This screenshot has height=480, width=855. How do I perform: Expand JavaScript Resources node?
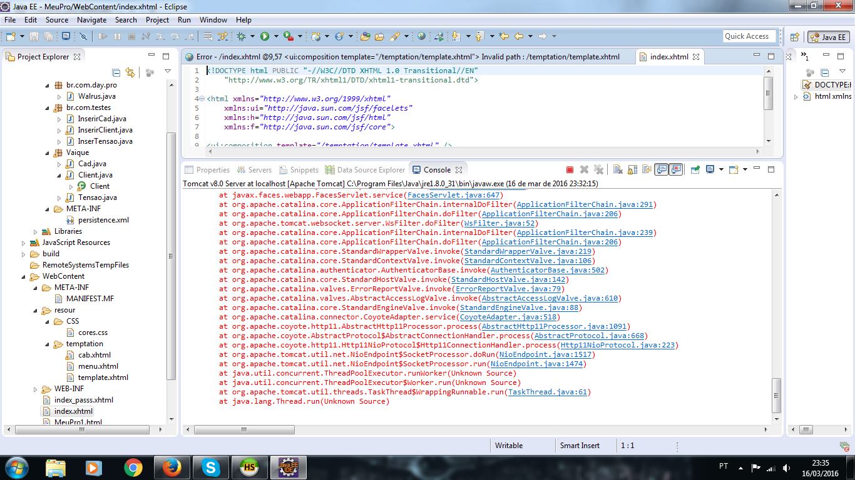pyautogui.click(x=24, y=242)
